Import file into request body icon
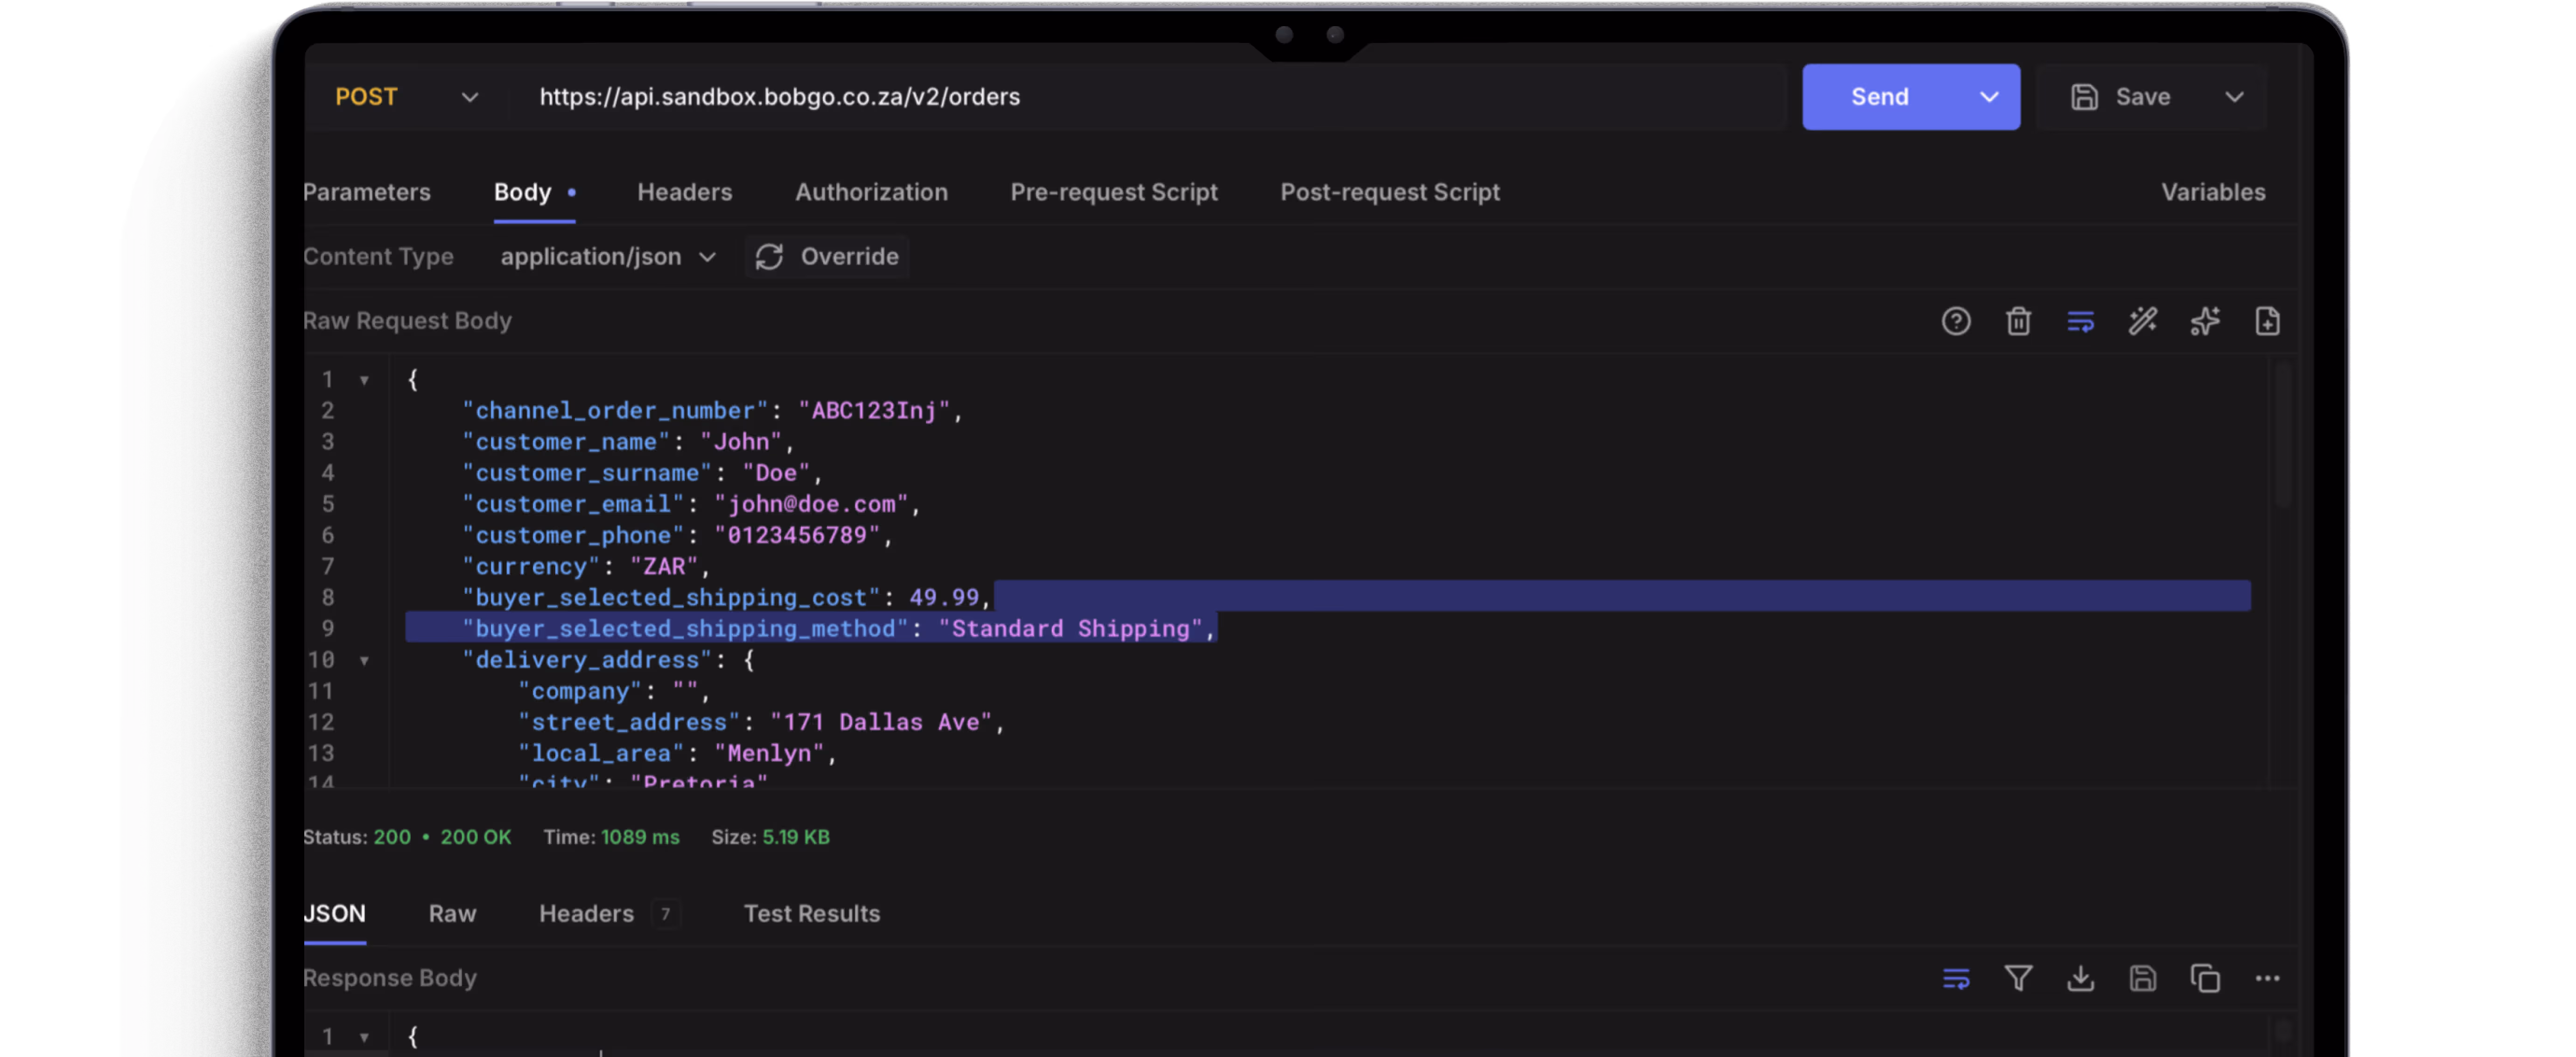Screen dimensions: 2576x1057 click(2267, 321)
